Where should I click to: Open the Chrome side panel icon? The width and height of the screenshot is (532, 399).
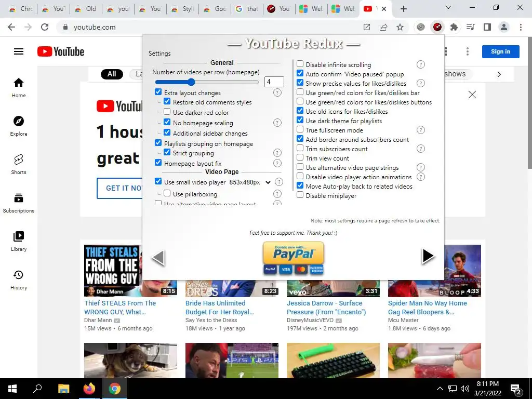pyautogui.click(x=487, y=27)
